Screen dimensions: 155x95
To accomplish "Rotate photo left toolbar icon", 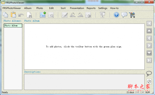I will (73, 15).
